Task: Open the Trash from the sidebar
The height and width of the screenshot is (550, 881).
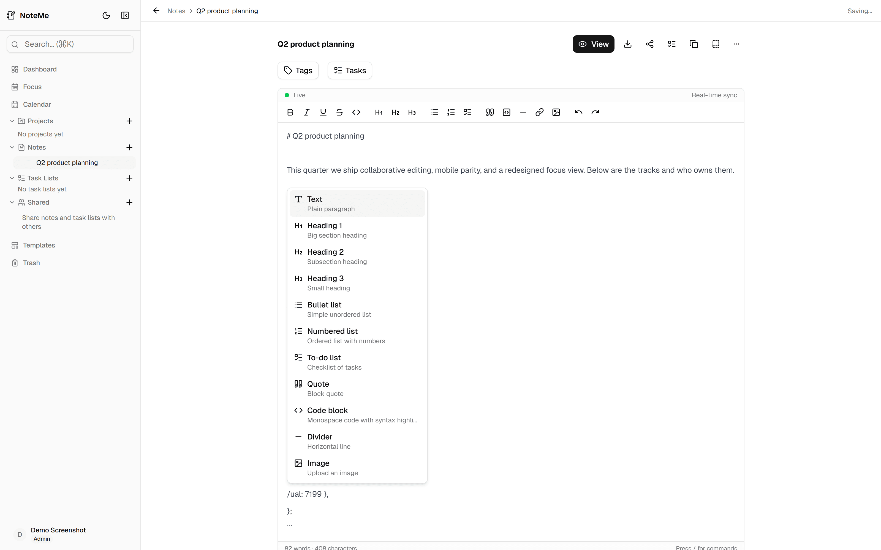Action: click(x=31, y=263)
